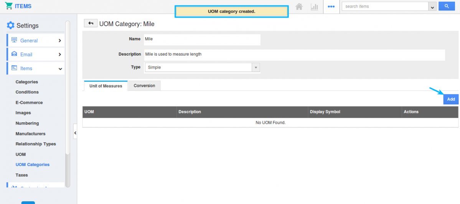Click the General monitor icon
Screen dimensions: 460x204
[x=14, y=40]
